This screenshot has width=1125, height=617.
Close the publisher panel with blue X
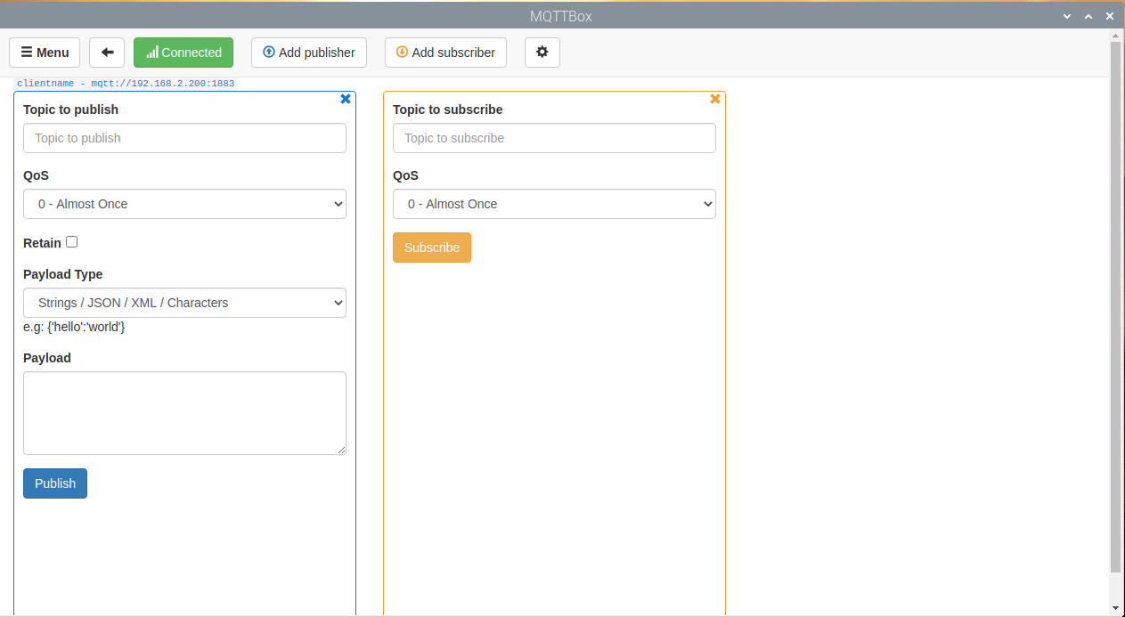346,99
